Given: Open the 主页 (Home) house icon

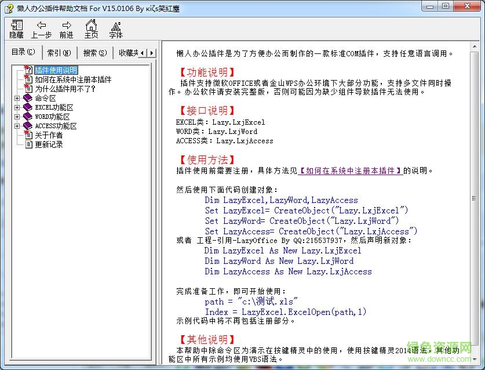Looking at the screenshot, I should point(91,26).
